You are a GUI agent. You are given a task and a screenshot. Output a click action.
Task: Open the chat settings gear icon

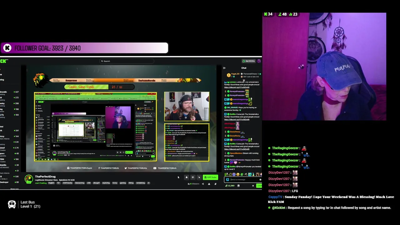coord(253,186)
